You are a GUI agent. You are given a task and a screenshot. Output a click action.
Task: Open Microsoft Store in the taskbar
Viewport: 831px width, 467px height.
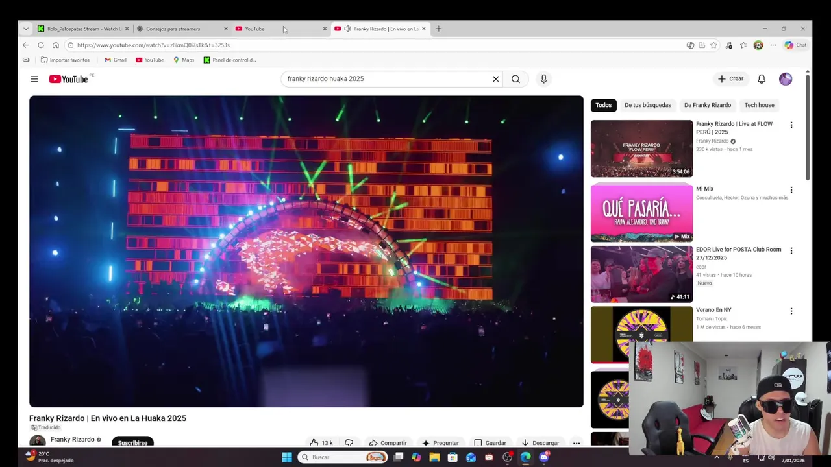453,457
